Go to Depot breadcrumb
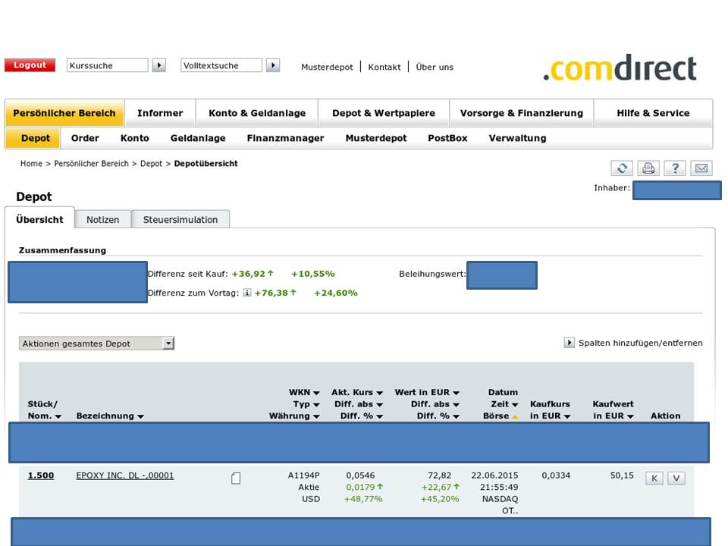728x546 pixels. 152,164
